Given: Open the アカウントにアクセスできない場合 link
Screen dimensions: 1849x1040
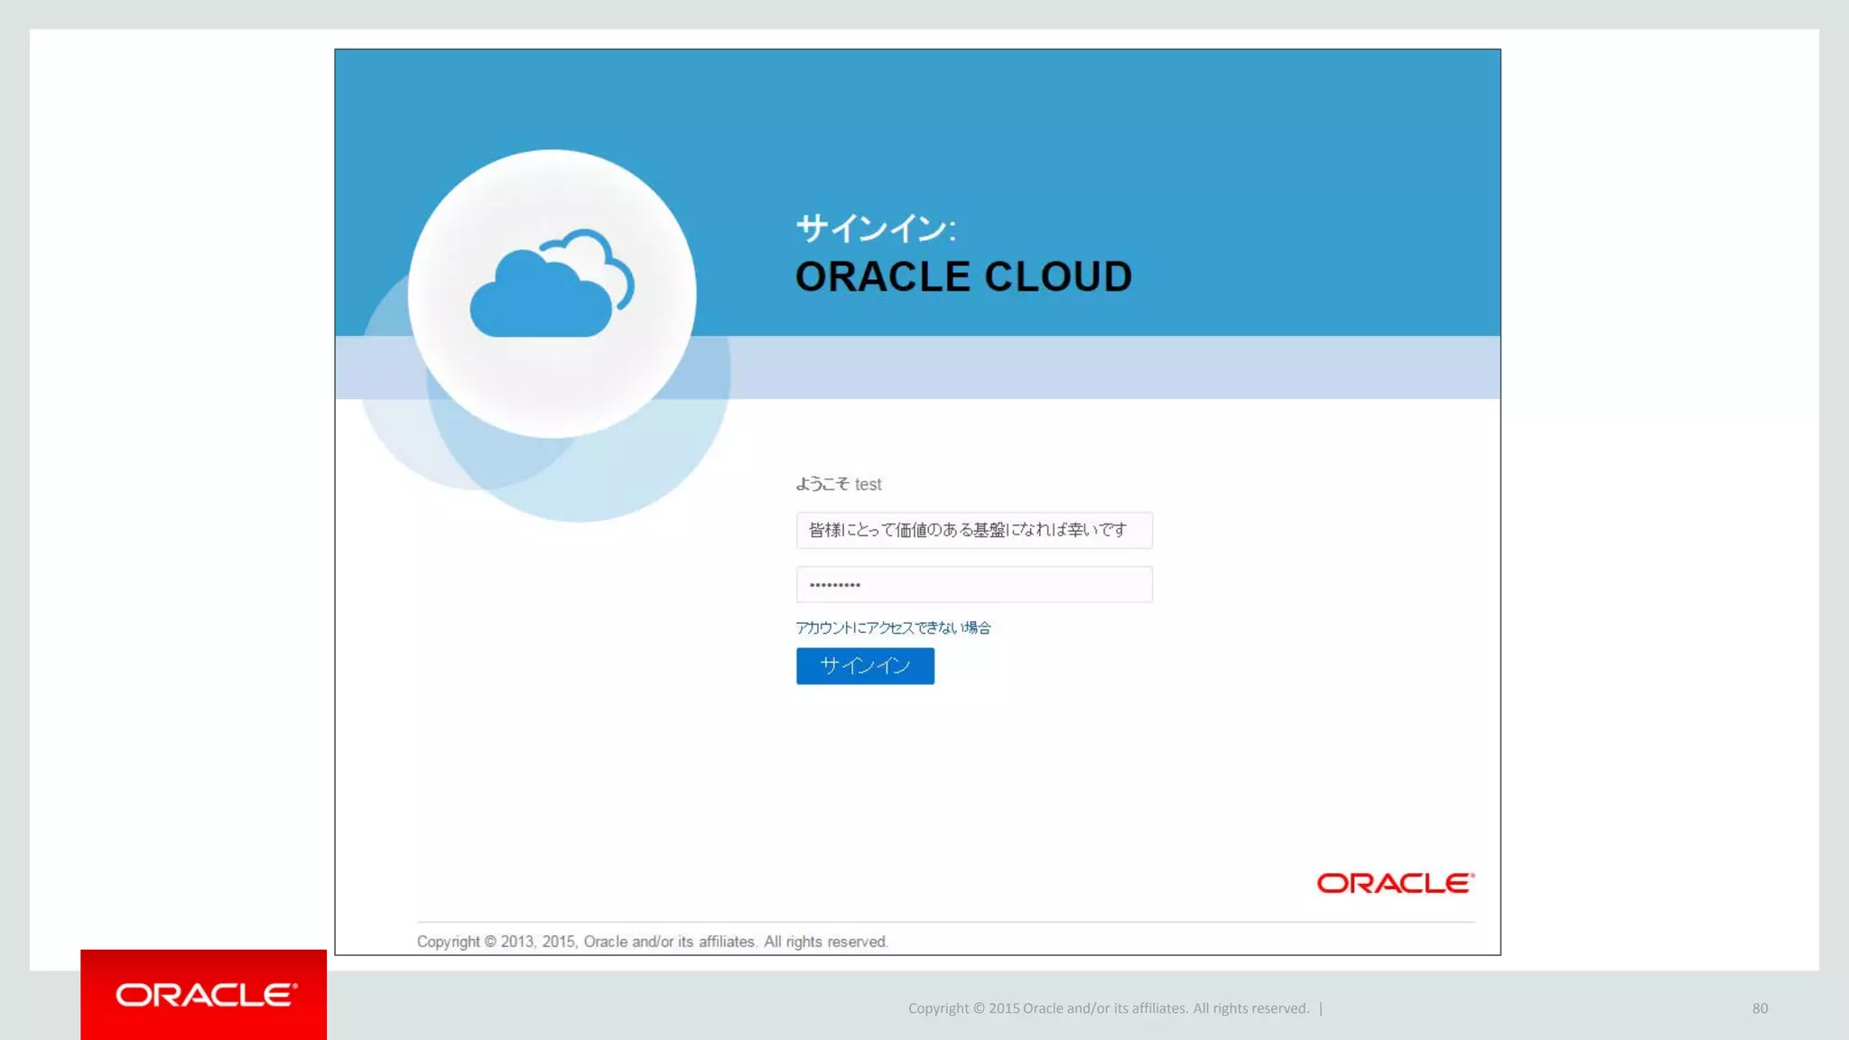Looking at the screenshot, I should (x=893, y=627).
